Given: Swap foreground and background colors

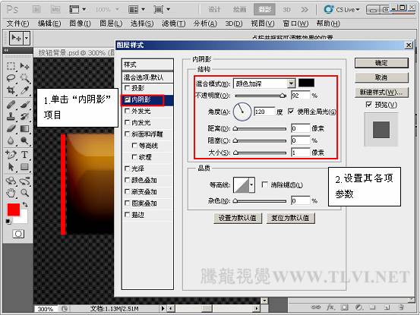Looking at the screenshot, I should (x=25, y=205).
